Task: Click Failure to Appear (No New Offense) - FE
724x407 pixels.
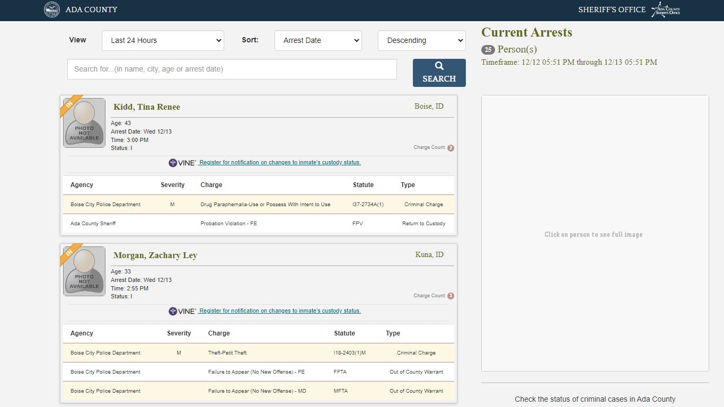Action: pyautogui.click(x=257, y=372)
